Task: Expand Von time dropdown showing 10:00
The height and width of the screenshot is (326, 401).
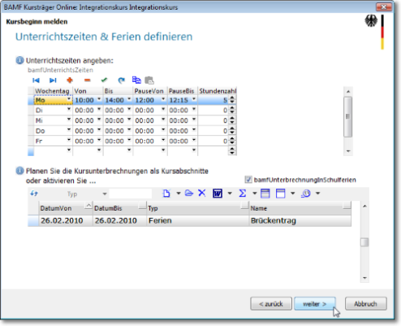Action: point(99,99)
